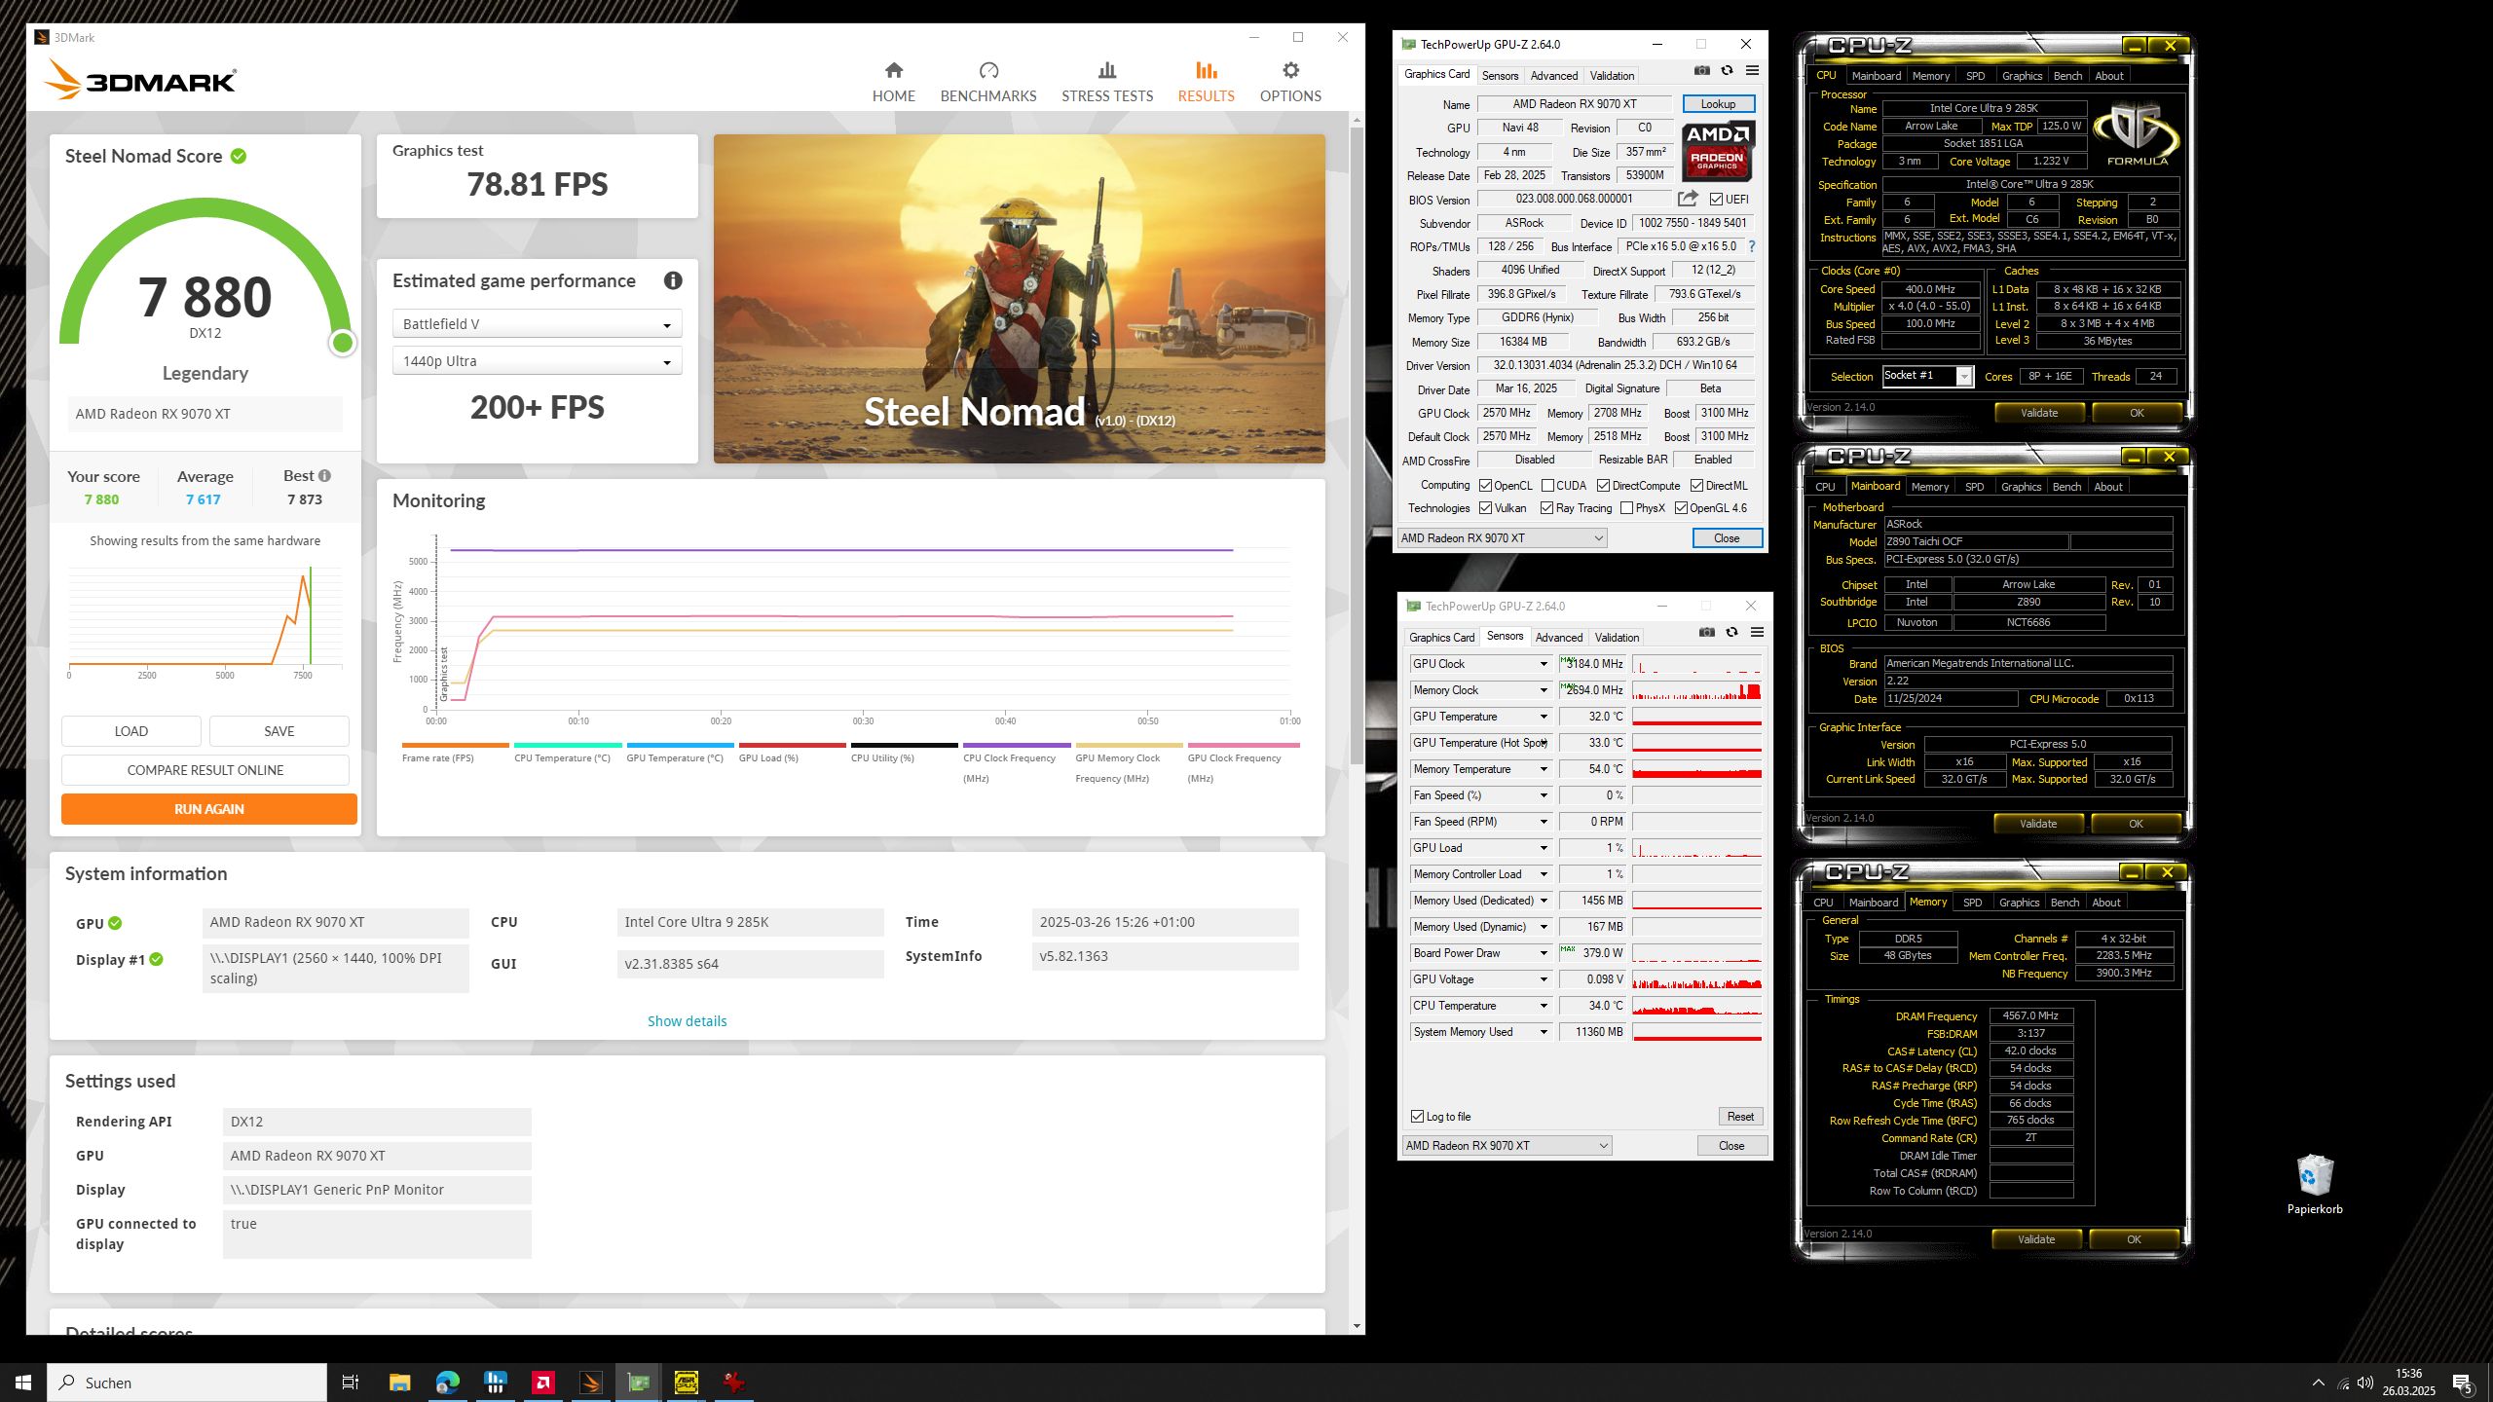Open the RESULTS chart icon in 3DMark
The height and width of the screenshot is (1402, 2493).
click(x=1206, y=70)
